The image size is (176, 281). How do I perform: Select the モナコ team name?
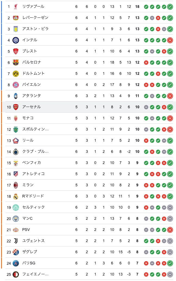pos(28,118)
